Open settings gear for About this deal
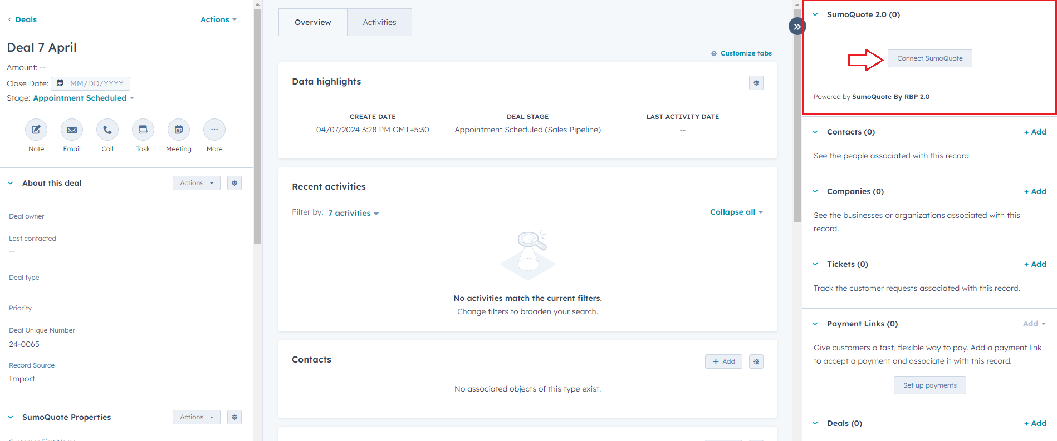The image size is (1057, 441). pos(234,183)
